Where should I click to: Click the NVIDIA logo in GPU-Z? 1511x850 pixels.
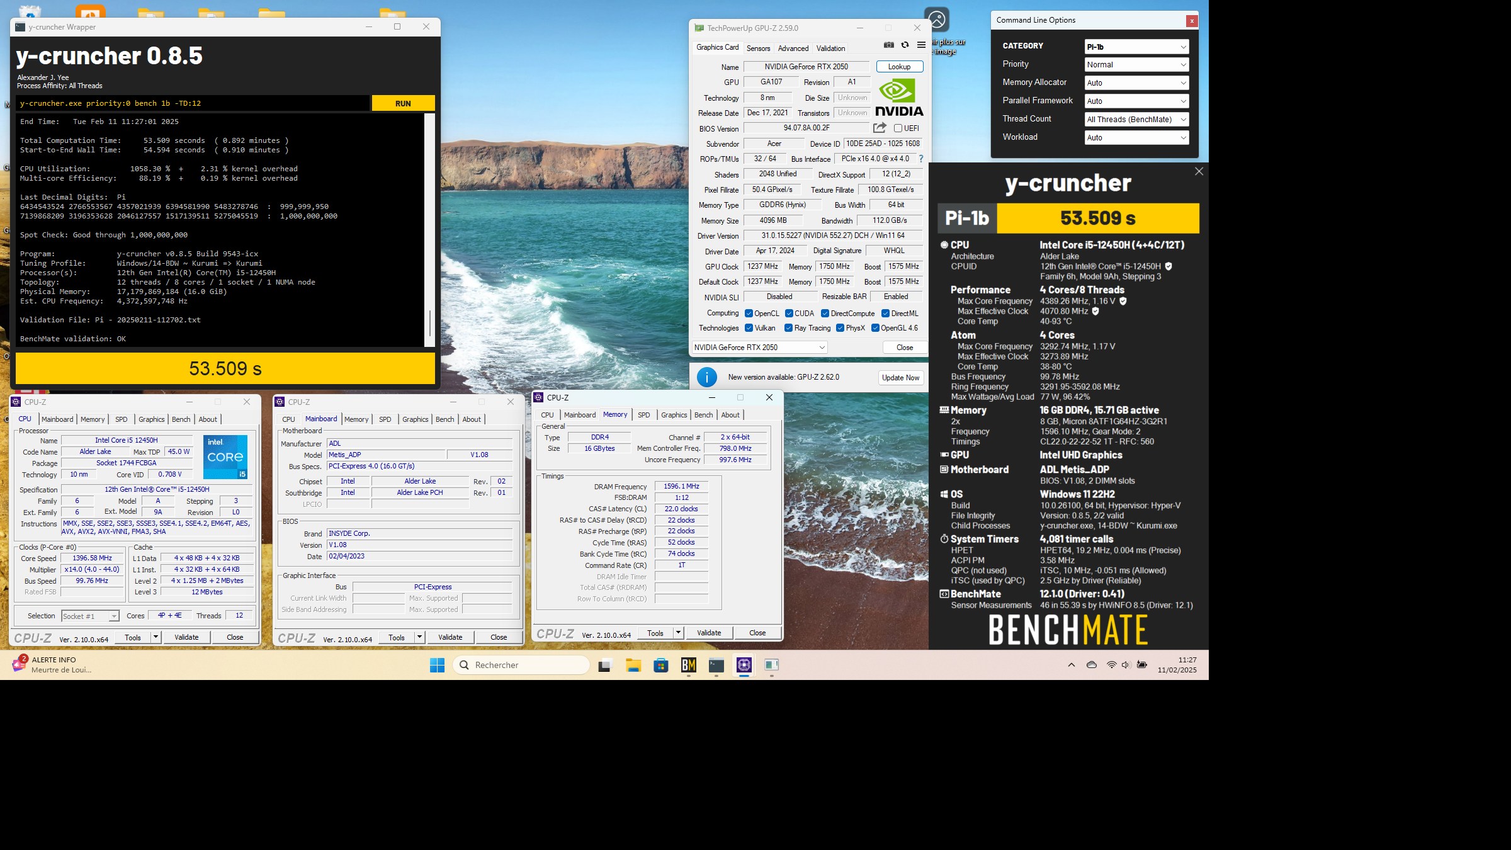tap(899, 98)
